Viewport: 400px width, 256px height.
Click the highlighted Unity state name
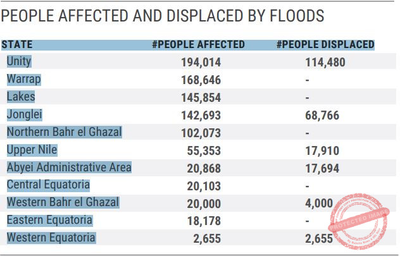click(x=19, y=61)
